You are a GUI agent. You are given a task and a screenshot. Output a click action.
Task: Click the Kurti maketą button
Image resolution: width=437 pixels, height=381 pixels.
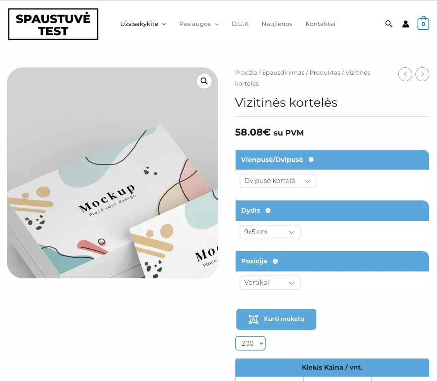[276, 319]
